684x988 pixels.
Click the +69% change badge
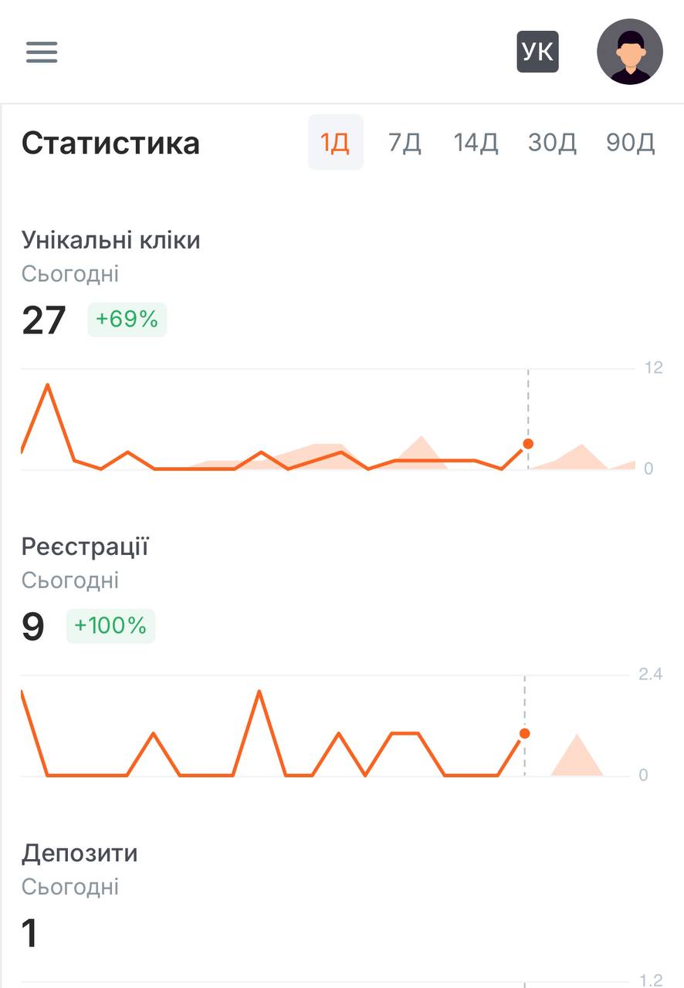(127, 320)
